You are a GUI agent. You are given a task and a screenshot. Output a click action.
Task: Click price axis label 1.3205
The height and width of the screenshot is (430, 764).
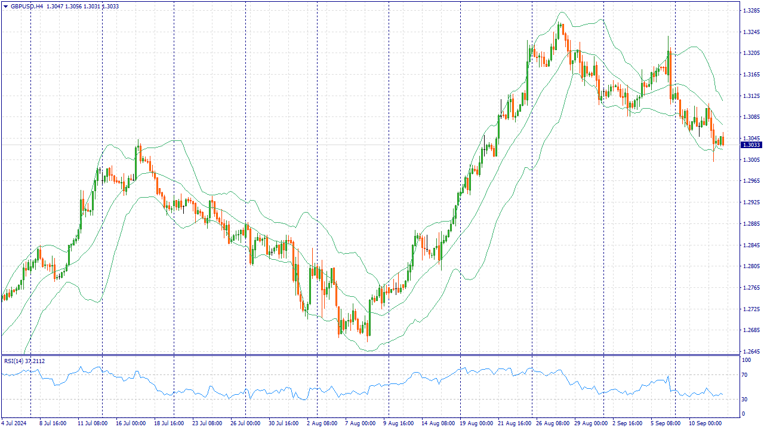(751, 53)
